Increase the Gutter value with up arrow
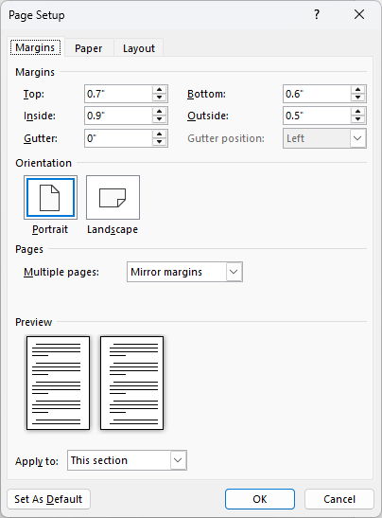The width and height of the screenshot is (382, 518). 160,134
